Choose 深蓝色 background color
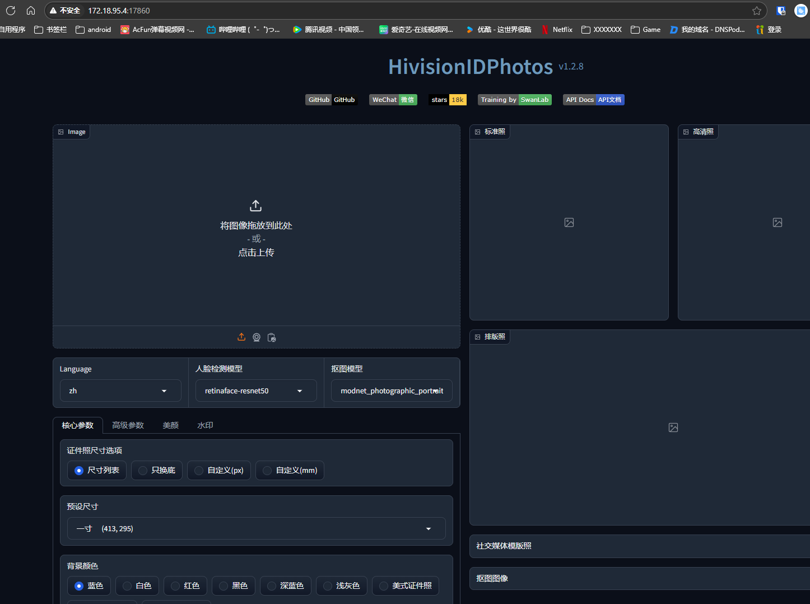The image size is (810, 604). (x=286, y=586)
